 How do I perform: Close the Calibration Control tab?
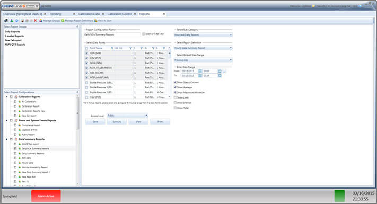click(135, 14)
